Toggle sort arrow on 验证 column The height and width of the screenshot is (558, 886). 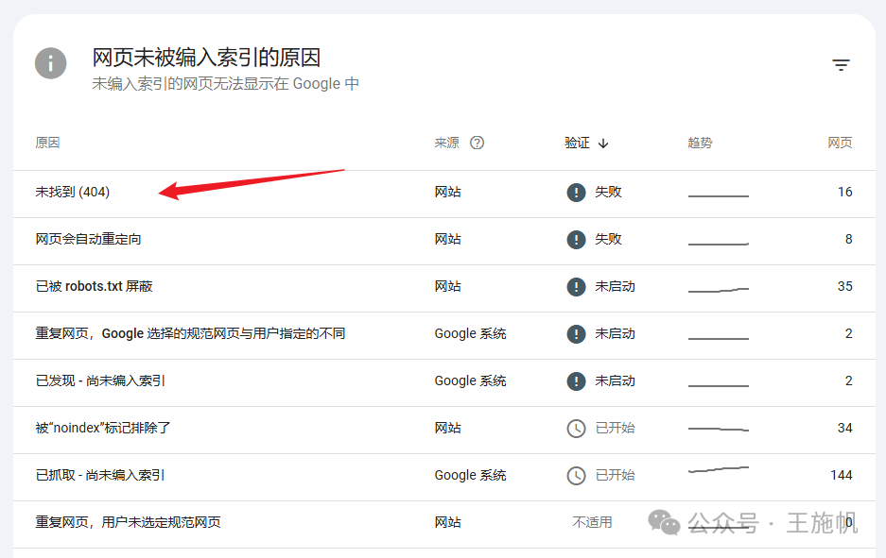pyautogui.click(x=603, y=144)
